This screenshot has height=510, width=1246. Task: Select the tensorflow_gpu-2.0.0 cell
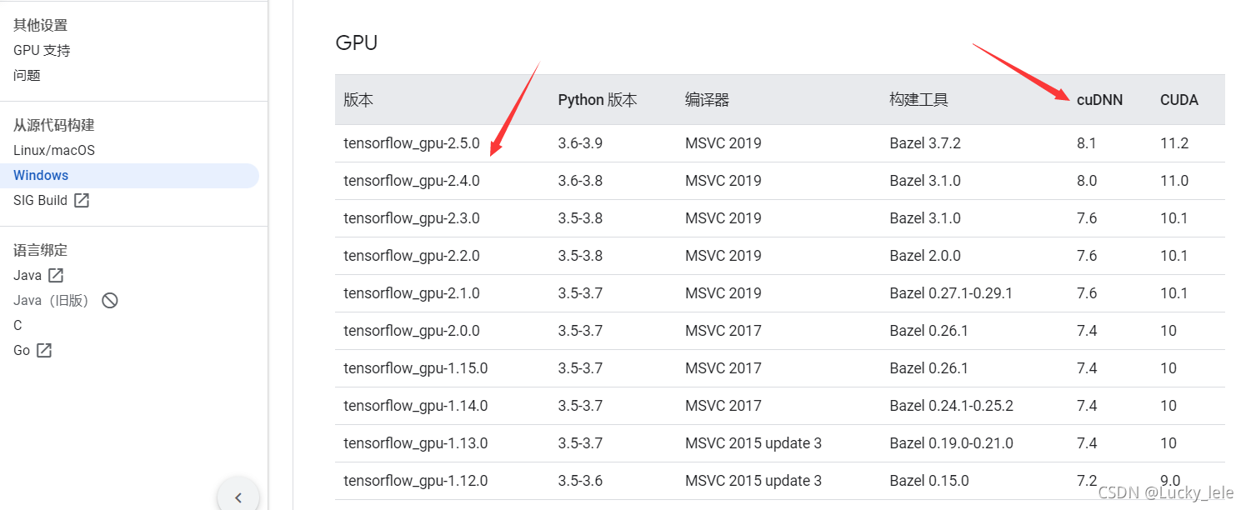coord(412,331)
